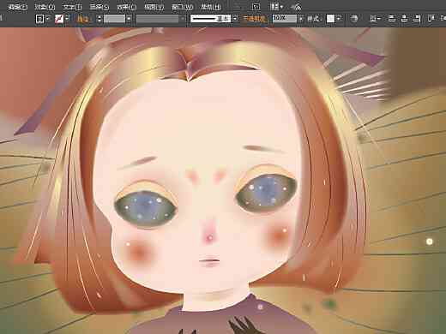Viewport: 446px width, 334px height.
Task: Click the stroke weight input field
Action: (x=114, y=19)
